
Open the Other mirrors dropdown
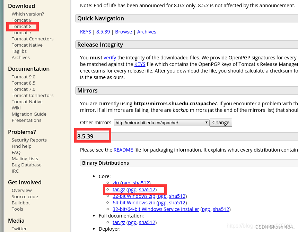point(161,123)
